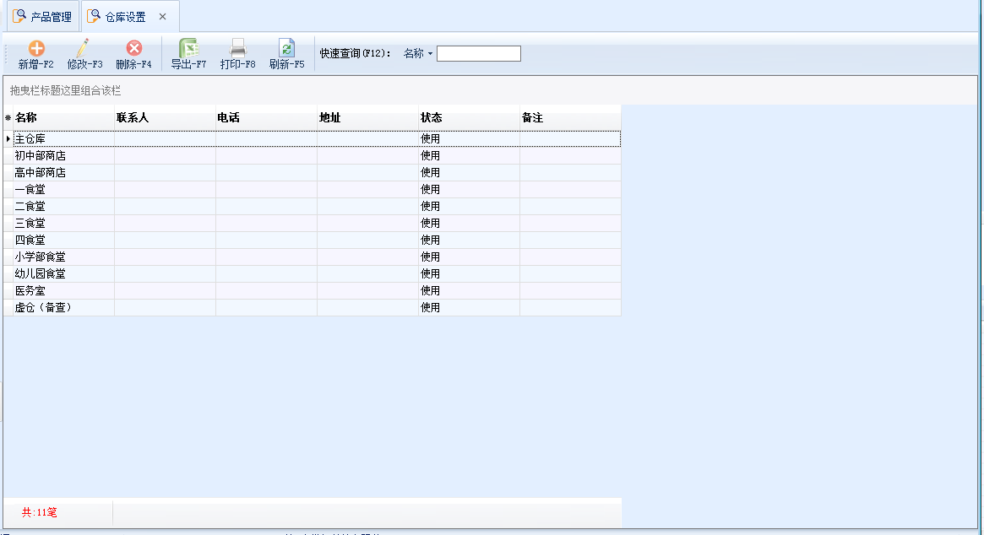Click the quick search text box
The image size is (984, 535).
coord(478,54)
